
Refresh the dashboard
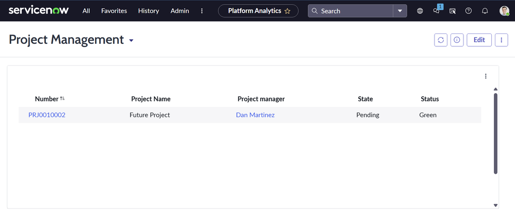point(441,40)
